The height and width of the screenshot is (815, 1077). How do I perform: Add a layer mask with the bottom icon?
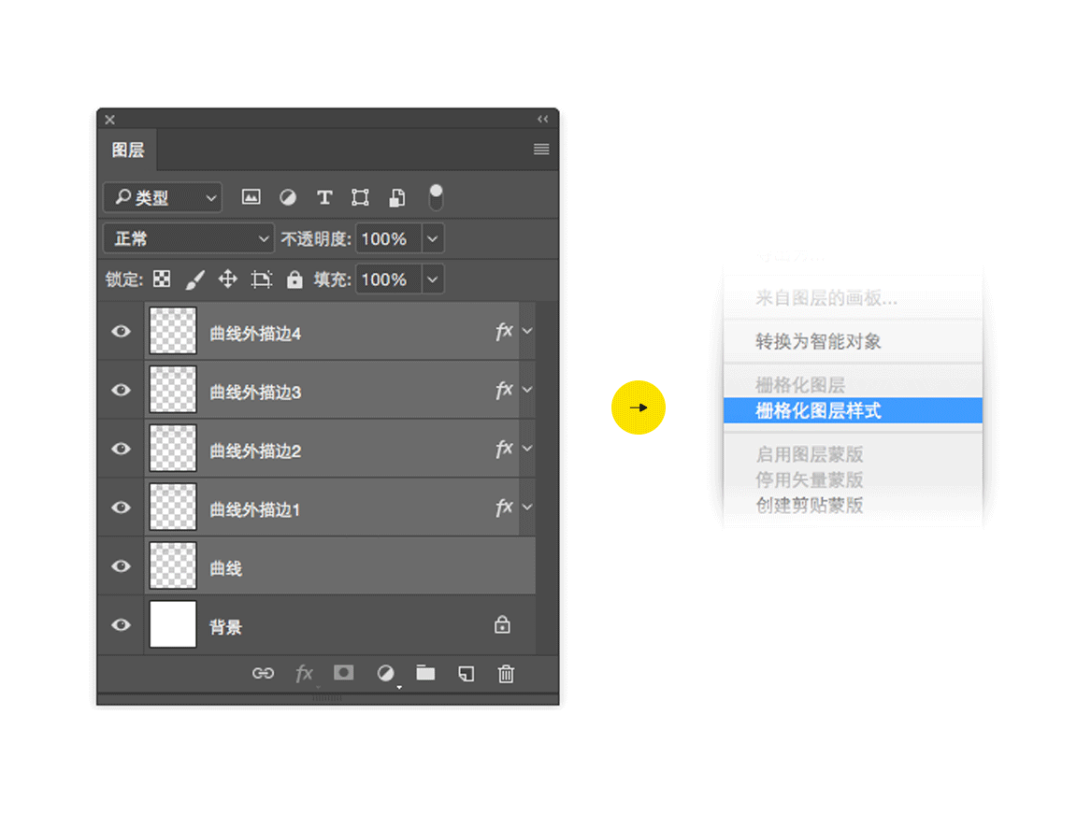[343, 673]
